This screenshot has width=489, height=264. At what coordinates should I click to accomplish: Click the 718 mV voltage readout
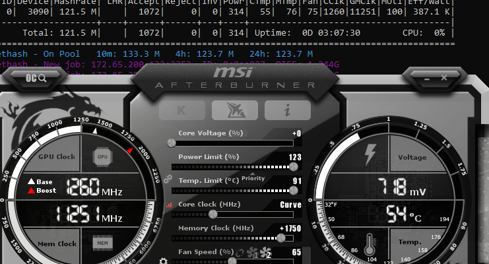(x=401, y=187)
